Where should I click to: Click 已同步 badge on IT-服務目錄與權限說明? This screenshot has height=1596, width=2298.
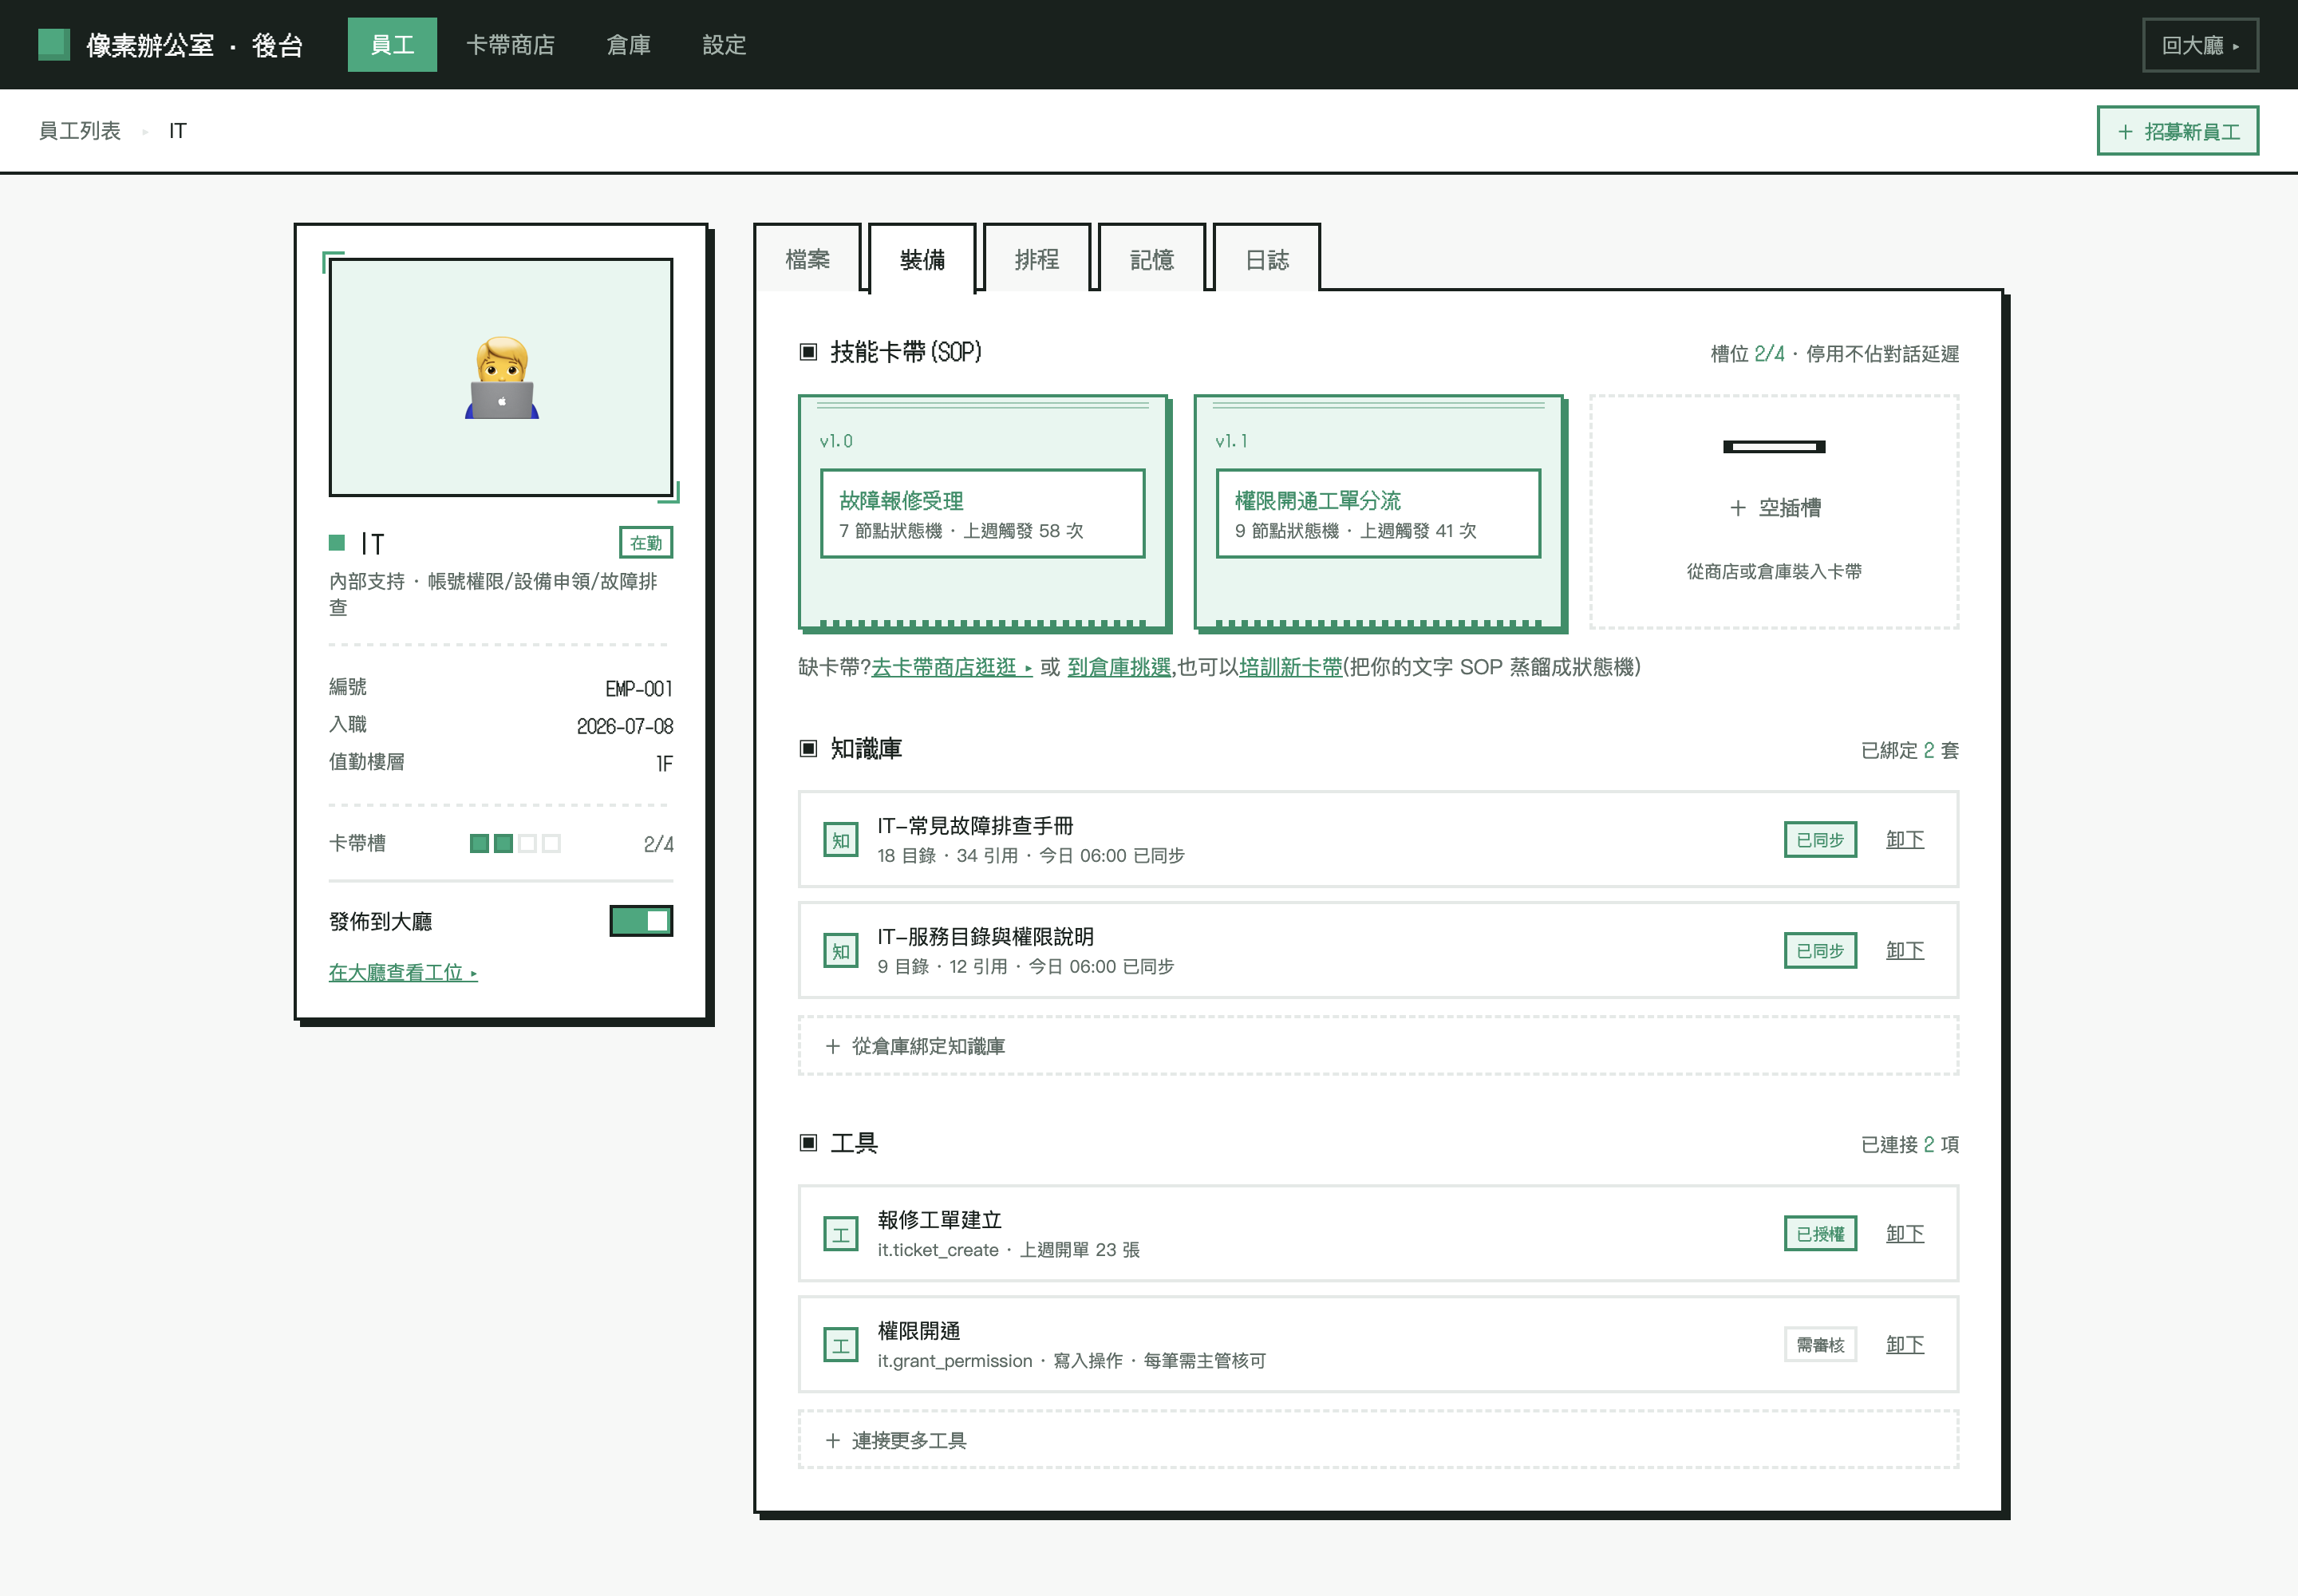pyautogui.click(x=1820, y=951)
